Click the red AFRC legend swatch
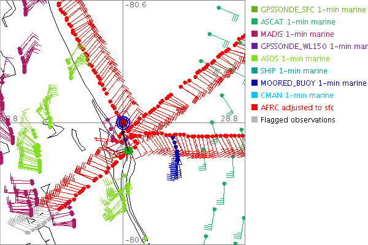 pyautogui.click(x=255, y=107)
